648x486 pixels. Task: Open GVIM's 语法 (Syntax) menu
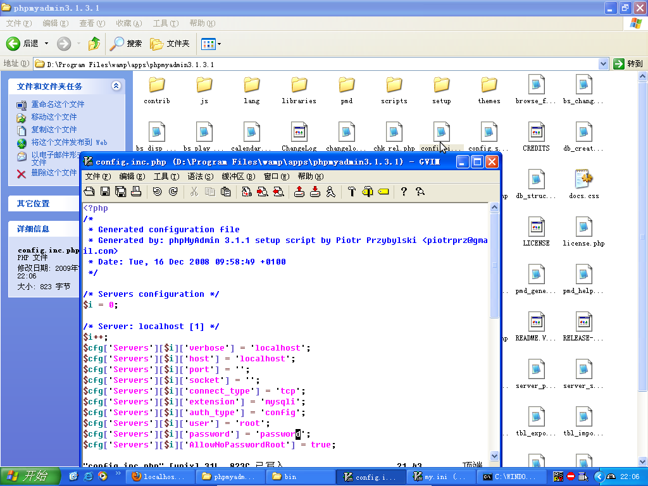pos(201,177)
